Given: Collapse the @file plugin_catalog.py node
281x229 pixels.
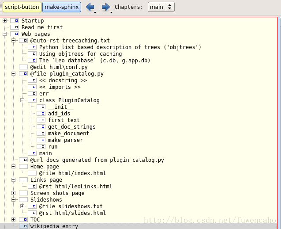Looking at the screenshot, I should 13,74.
